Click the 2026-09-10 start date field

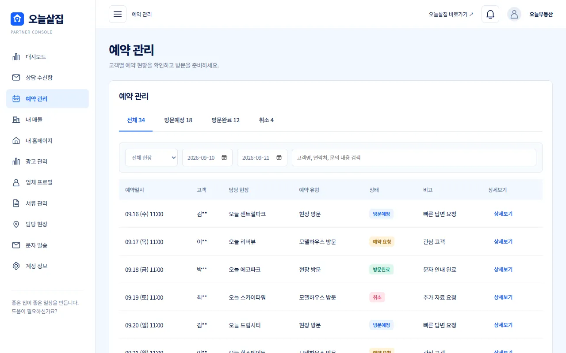(207, 158)
